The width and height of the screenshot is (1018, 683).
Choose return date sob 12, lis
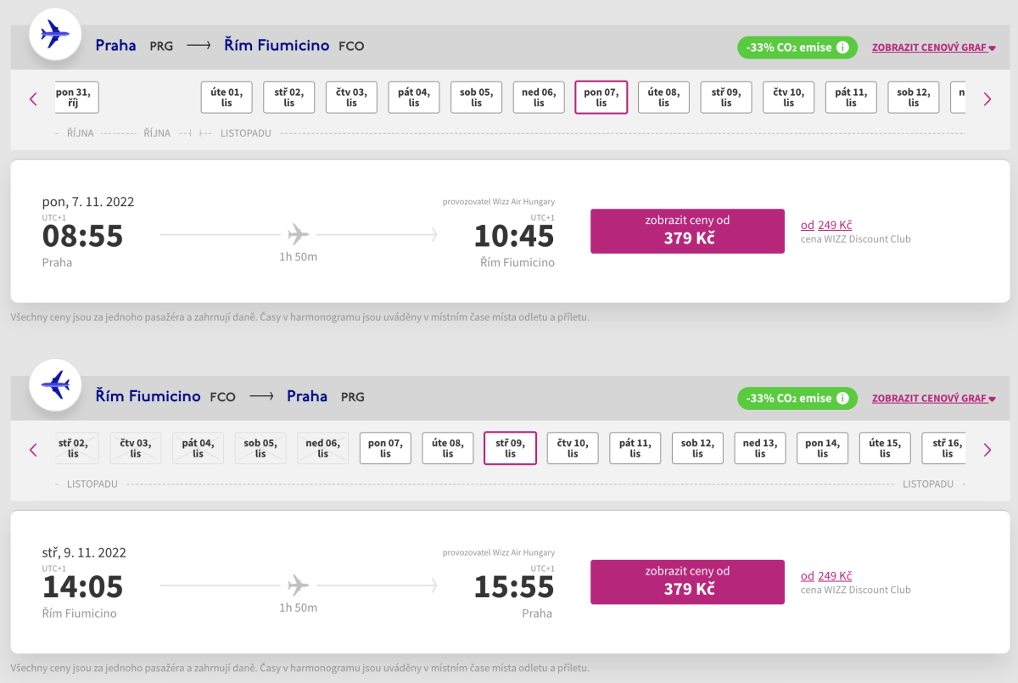tap(697, 448)
